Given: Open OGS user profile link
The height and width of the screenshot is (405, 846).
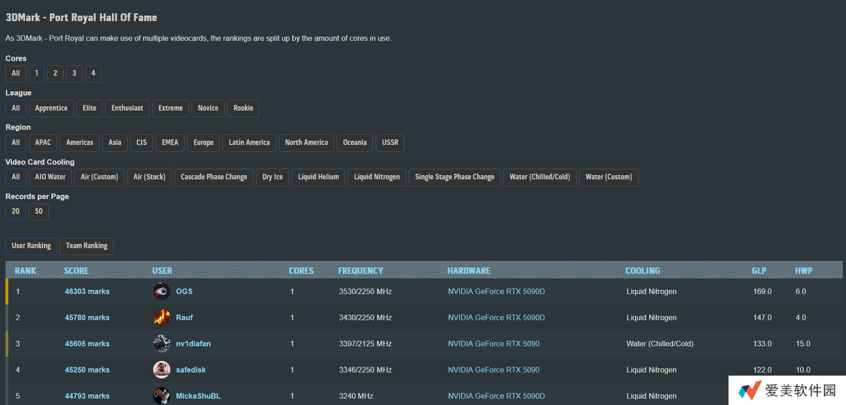Looking at the screenshot, I should point(184,292).
